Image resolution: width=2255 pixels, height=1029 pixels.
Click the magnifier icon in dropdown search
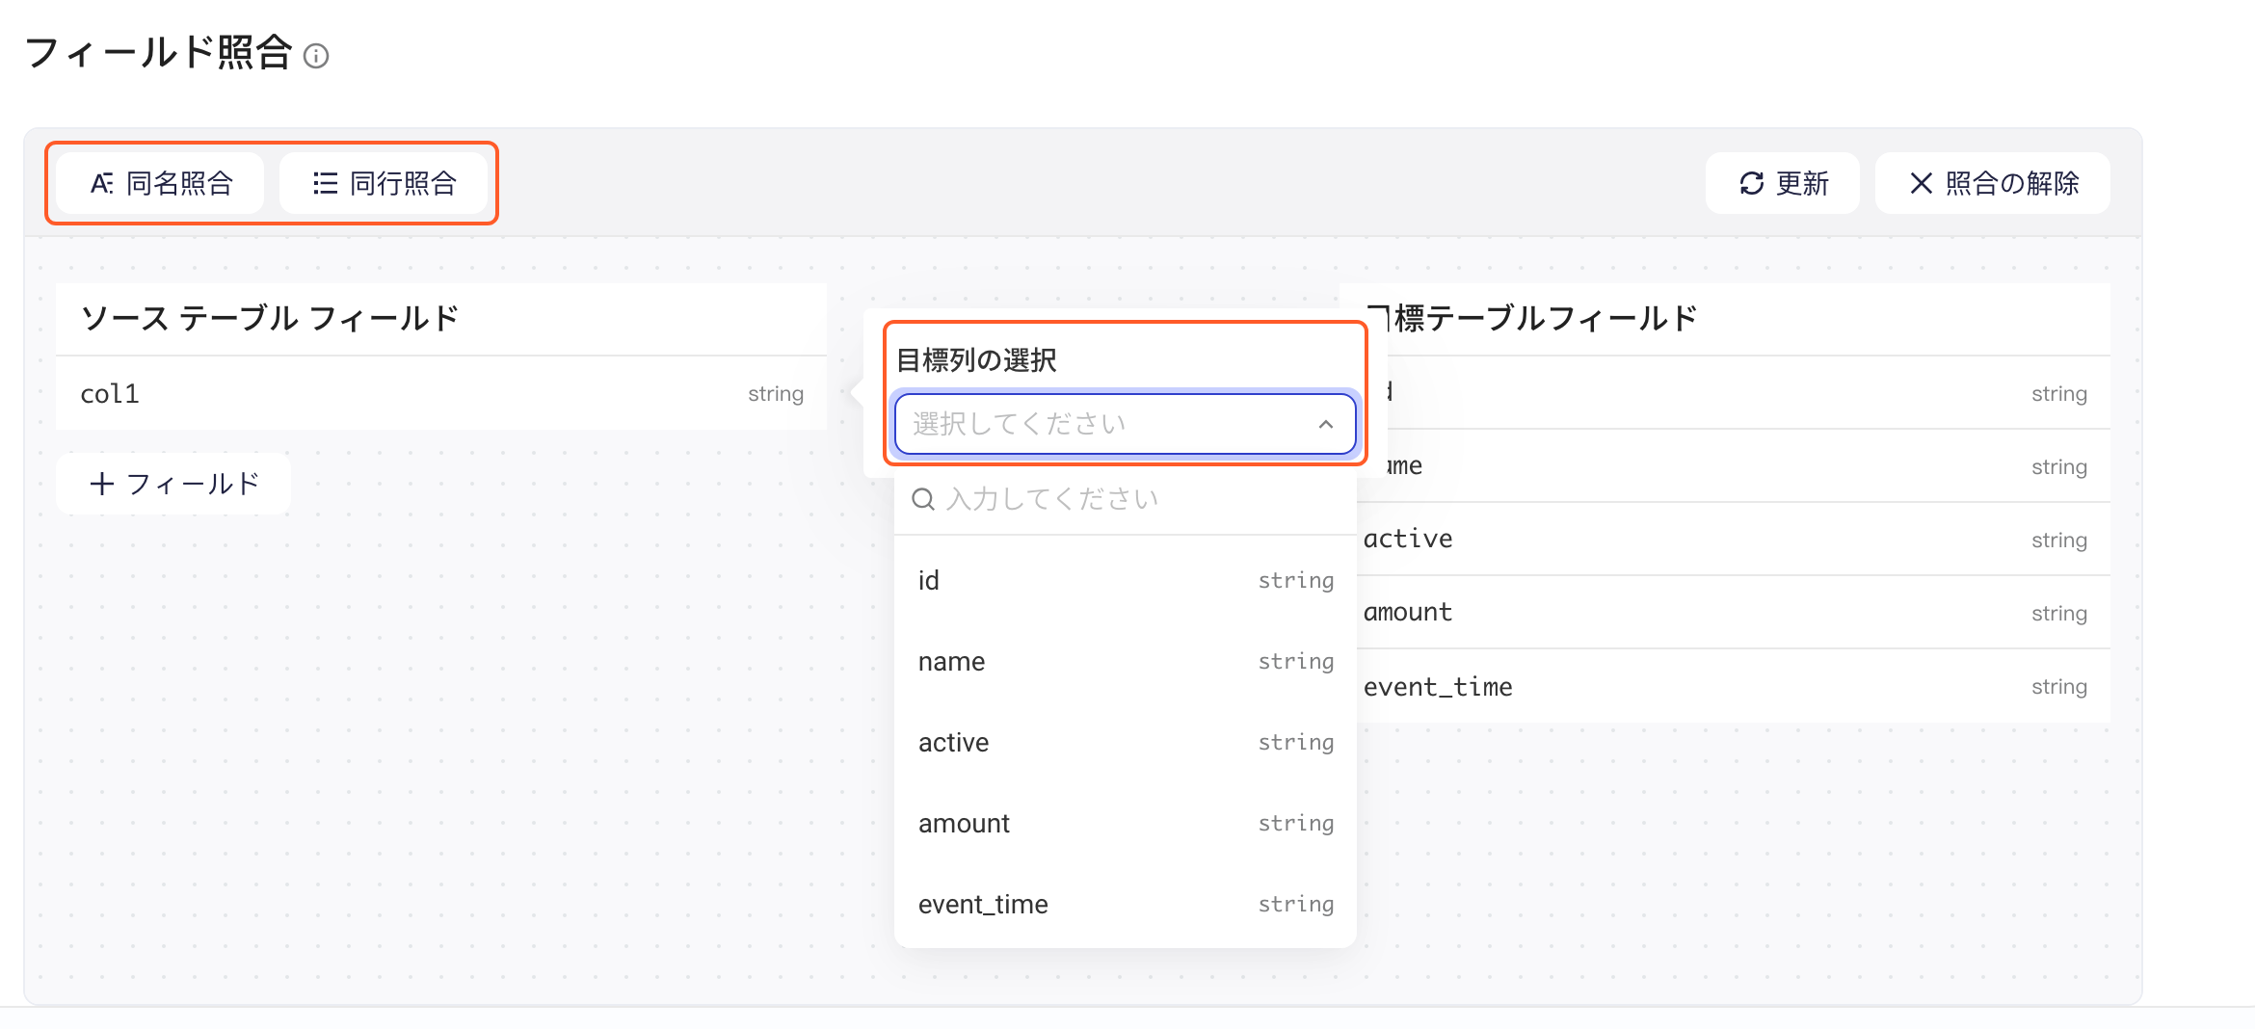tap(923, 499)
